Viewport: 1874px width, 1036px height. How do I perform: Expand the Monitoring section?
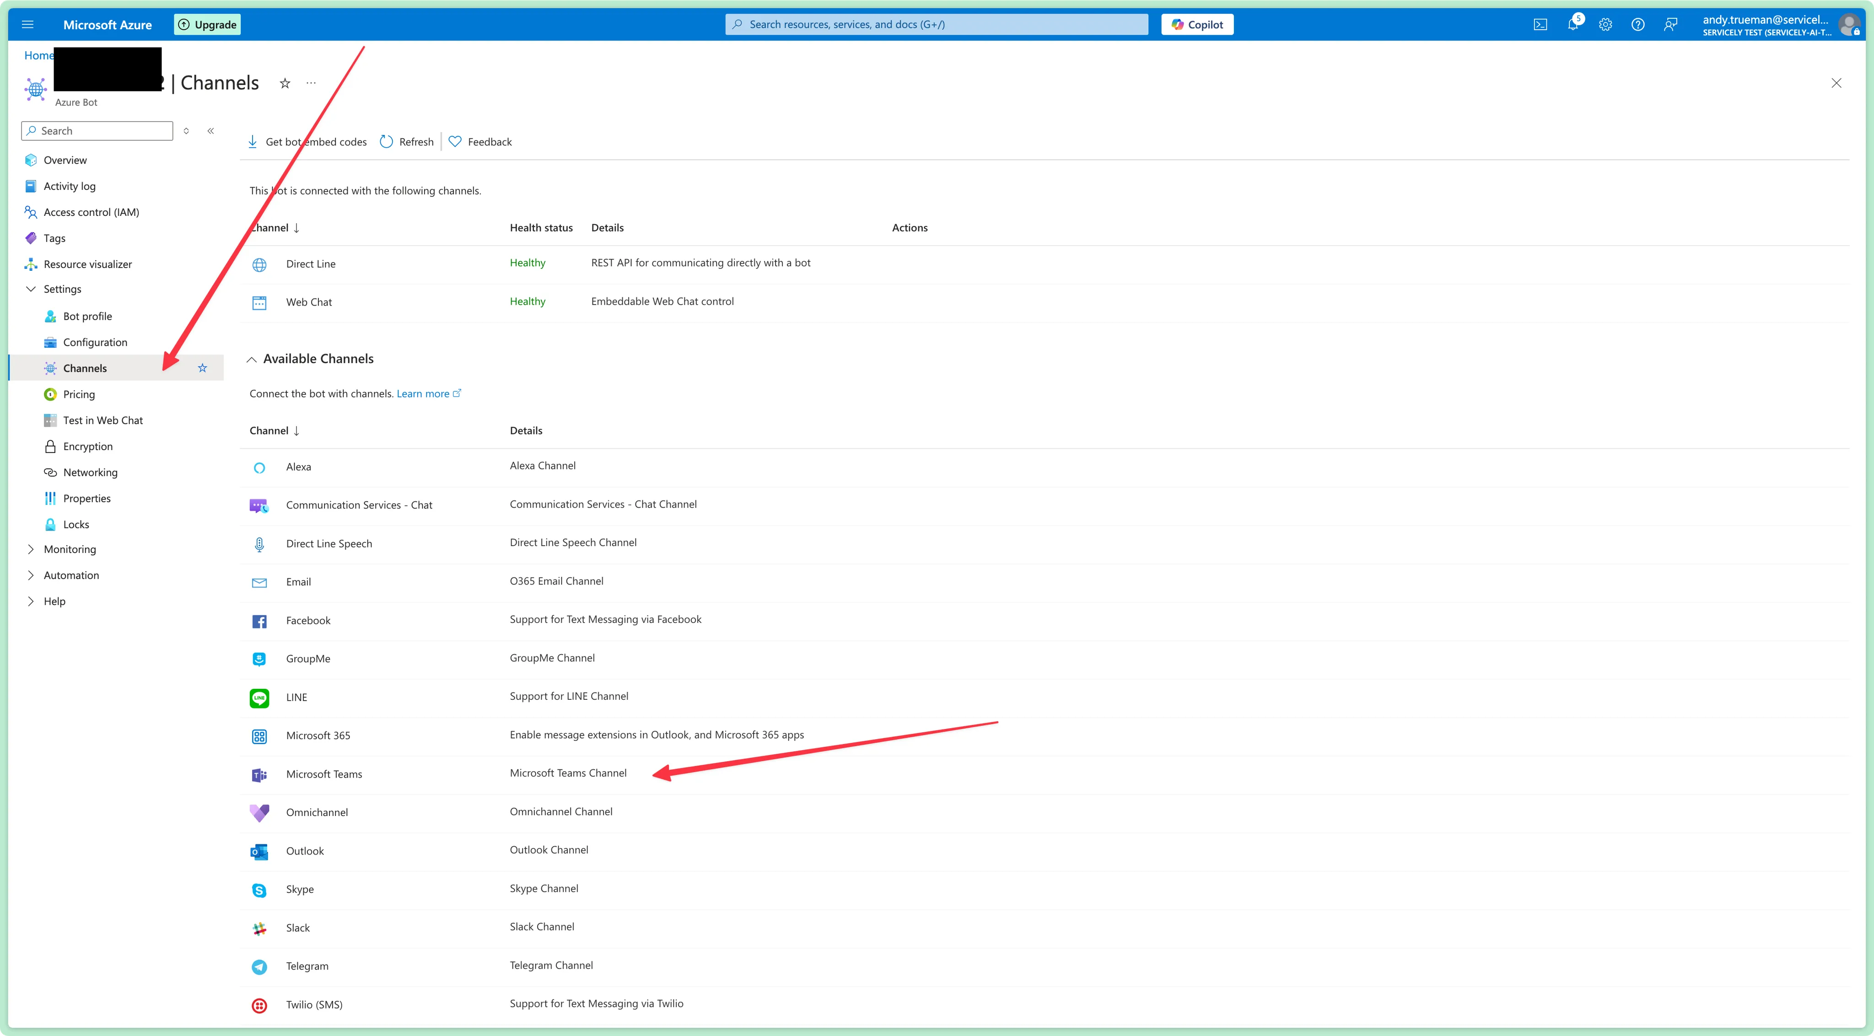[31, 549]
